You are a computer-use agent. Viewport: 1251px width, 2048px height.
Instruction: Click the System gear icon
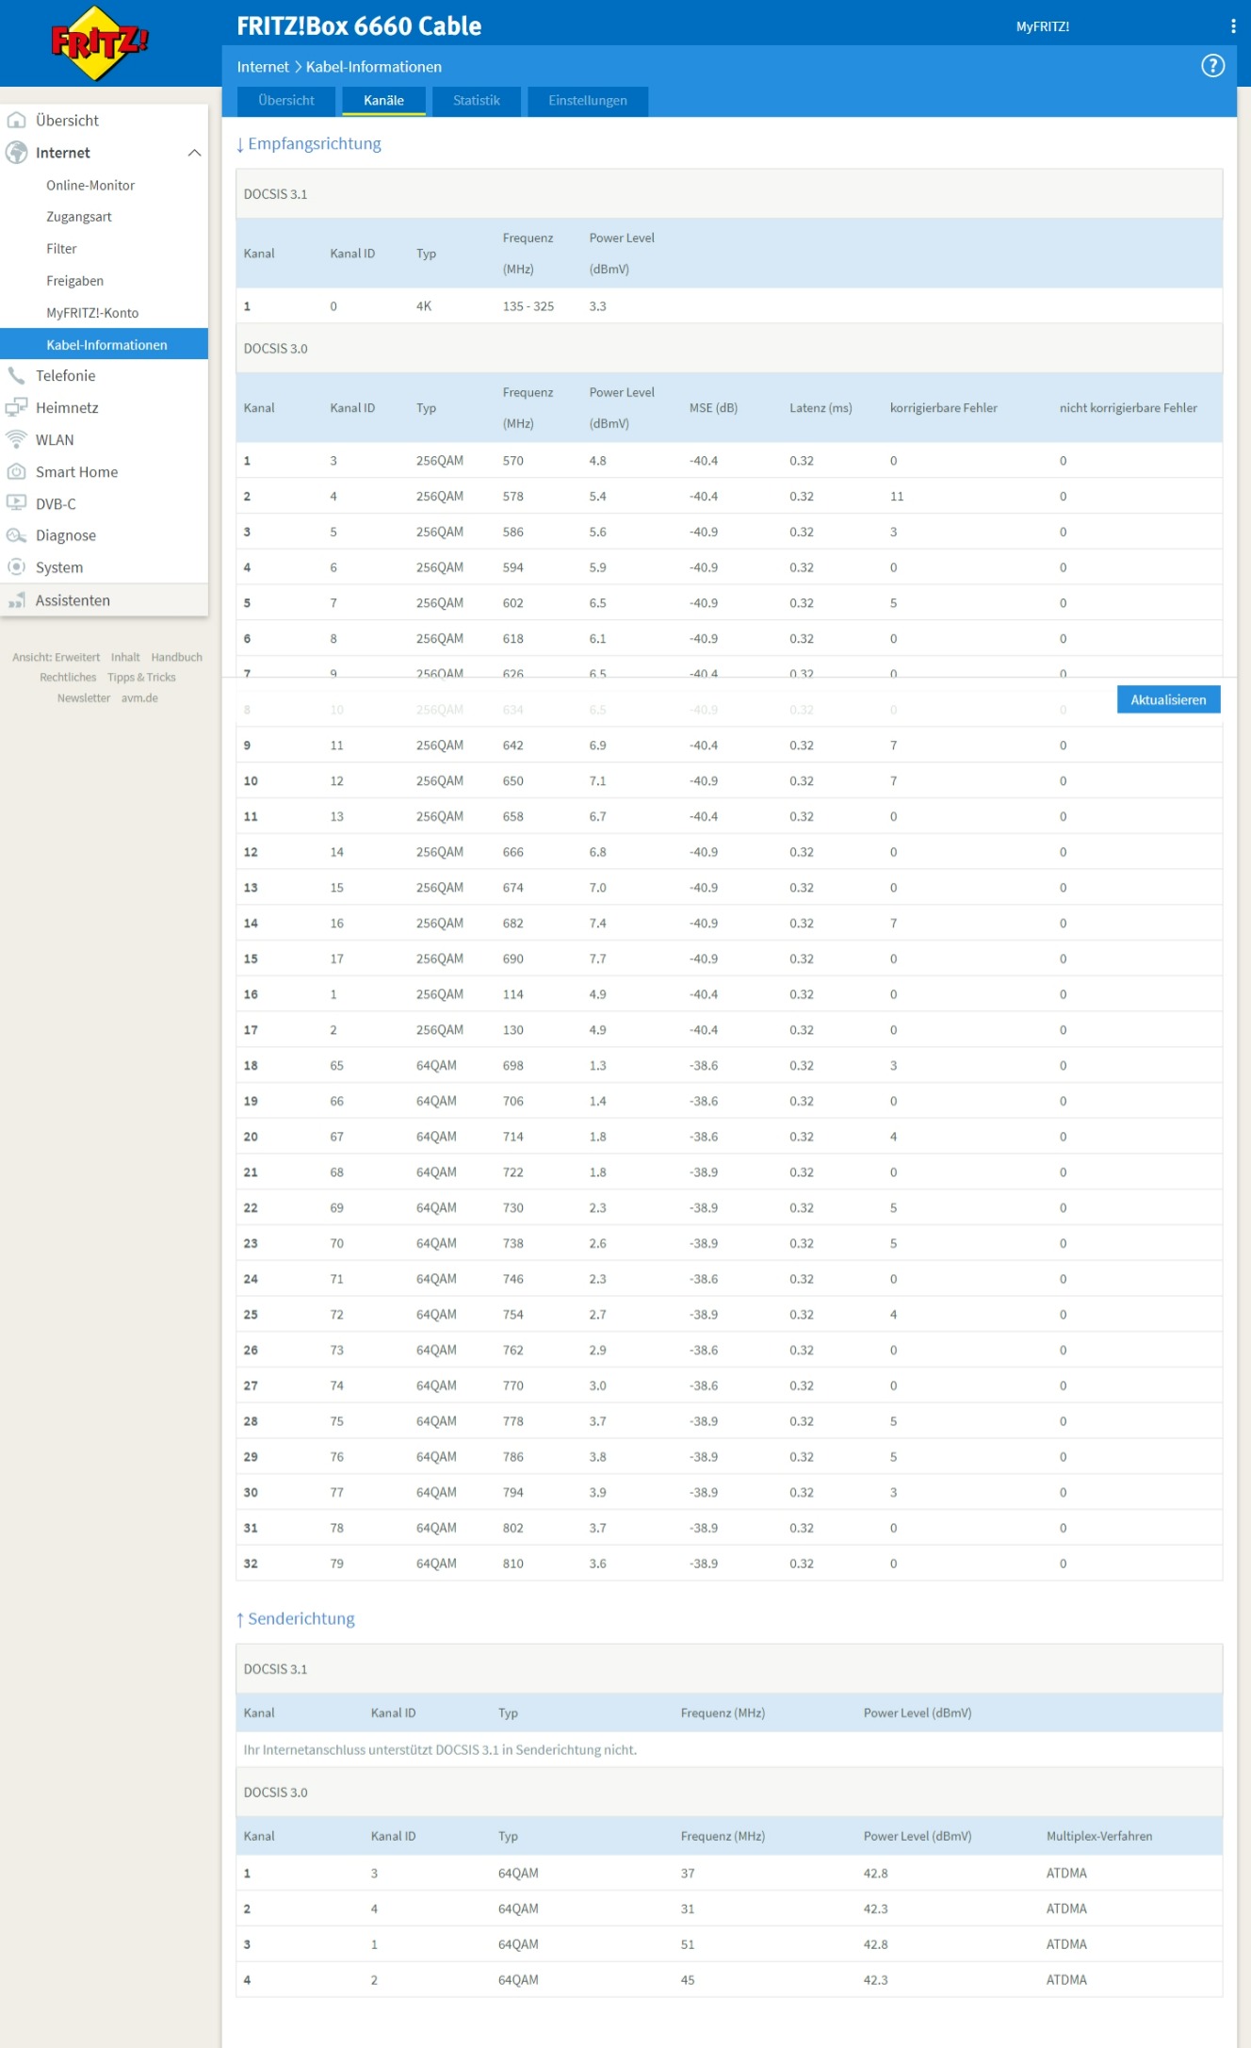pyautogui.click(x=16, y=567)
